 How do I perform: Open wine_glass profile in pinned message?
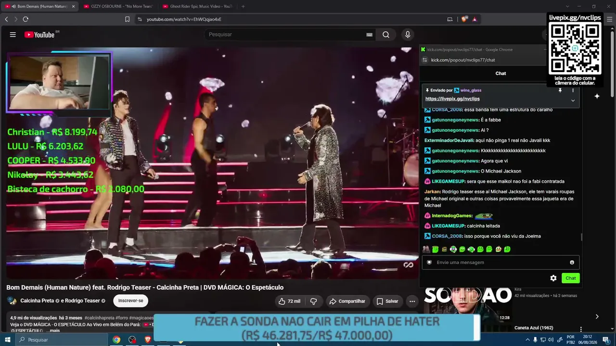click(471, 90)
